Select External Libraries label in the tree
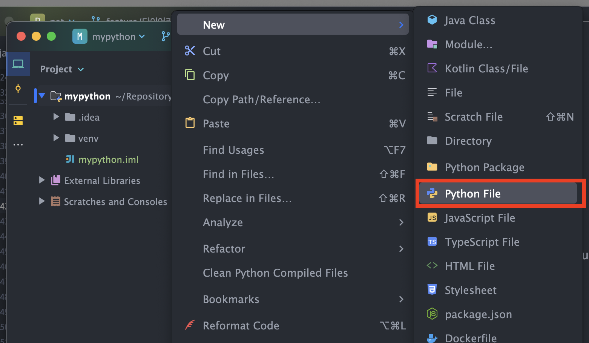Image resolution: width=589 pixels, height=343 pixels. tap(102, 181)
